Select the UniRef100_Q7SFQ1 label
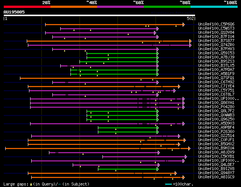Screen dimensions: 241x187 216,78
